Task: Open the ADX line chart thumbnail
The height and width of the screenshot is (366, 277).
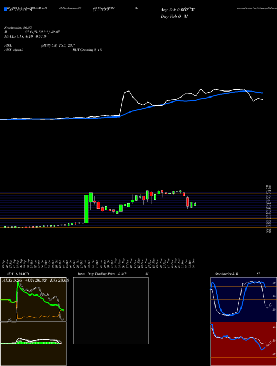Action: [x=33, y=299]
